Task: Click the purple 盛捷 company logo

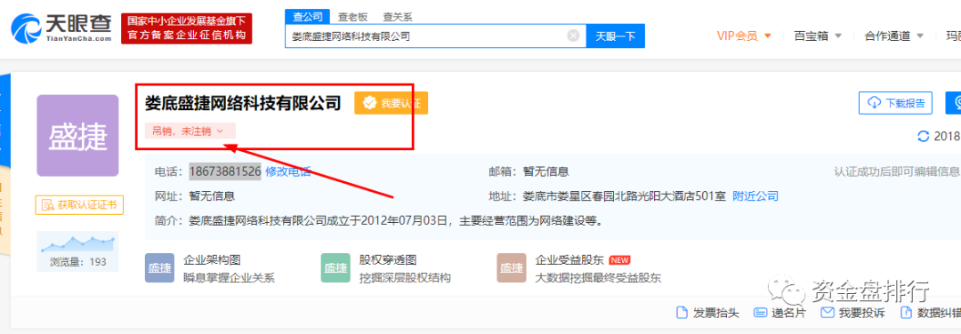Action: 77,136
